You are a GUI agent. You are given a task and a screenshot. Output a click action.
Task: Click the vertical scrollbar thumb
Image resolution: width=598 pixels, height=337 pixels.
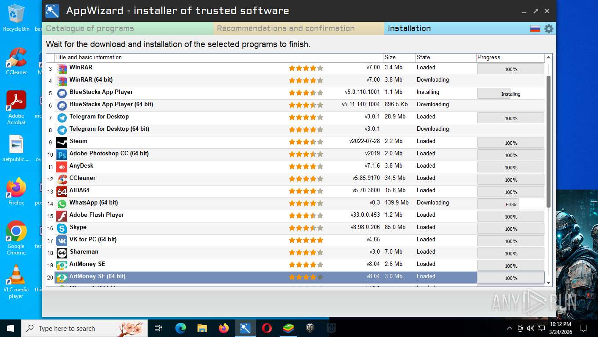548,142
